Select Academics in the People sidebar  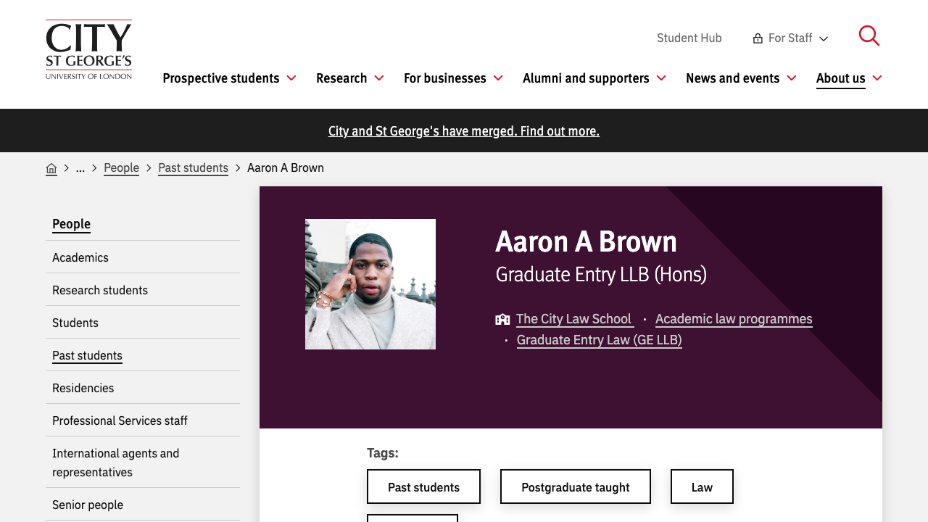[80, 257]
